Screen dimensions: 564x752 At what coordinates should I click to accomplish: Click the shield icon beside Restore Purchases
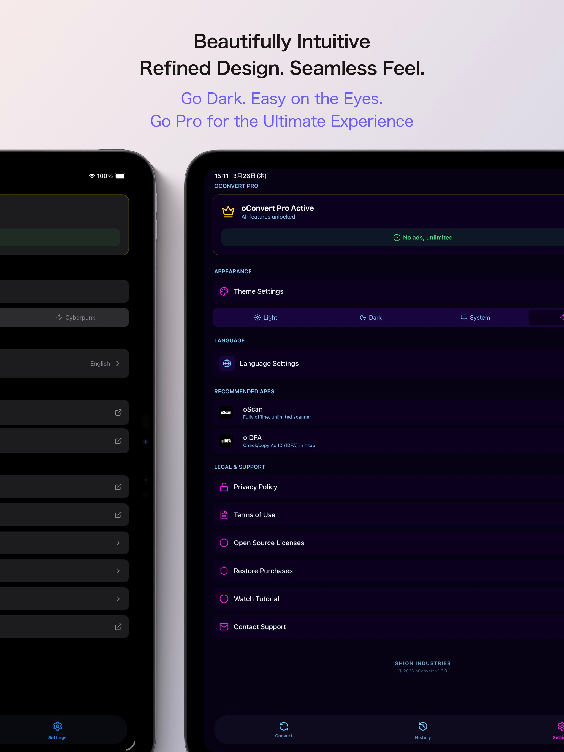pyautogui.click(x=224, y=571)
